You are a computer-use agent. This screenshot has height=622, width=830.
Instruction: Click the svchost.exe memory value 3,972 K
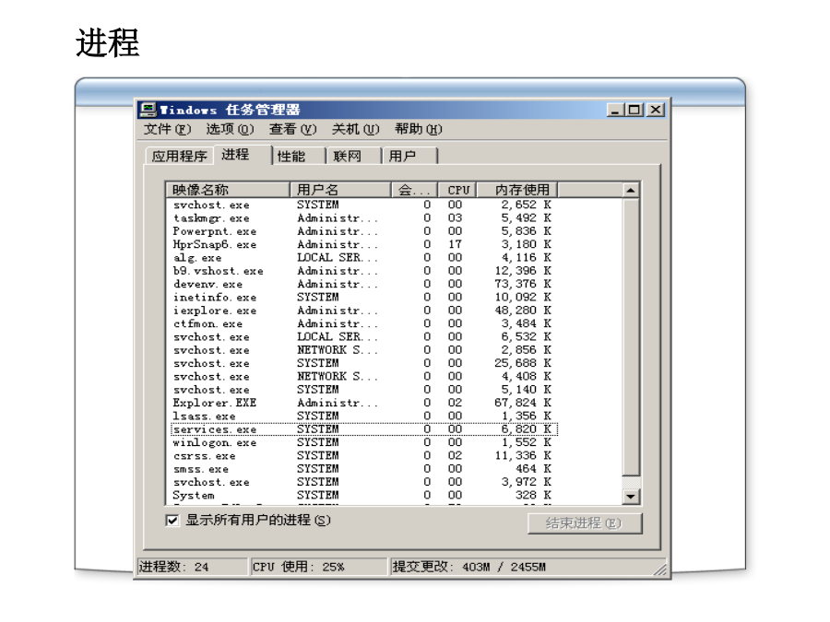pos(527,482)
